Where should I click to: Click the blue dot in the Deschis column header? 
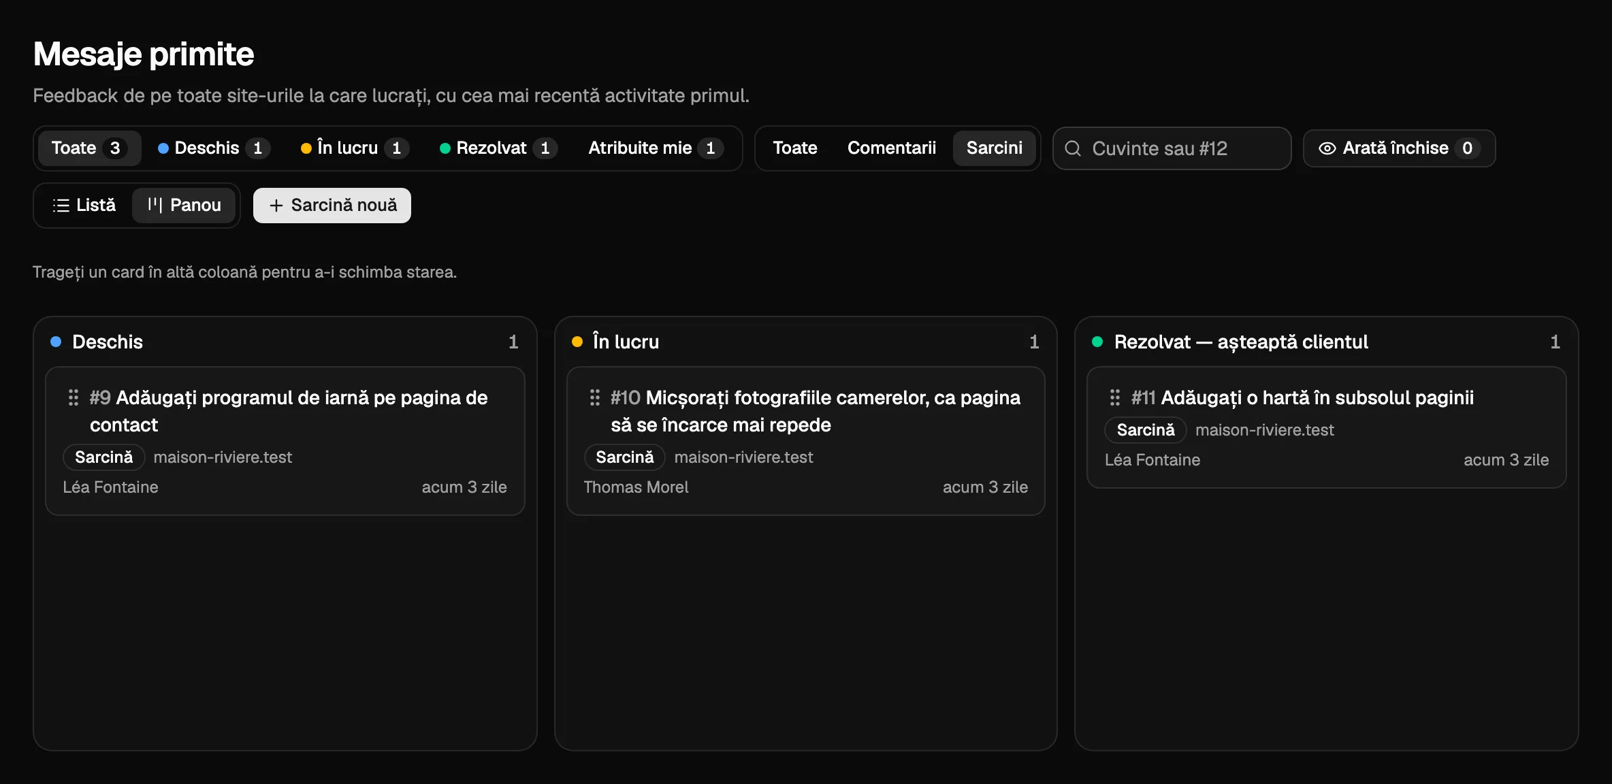[x=56, y=342]
